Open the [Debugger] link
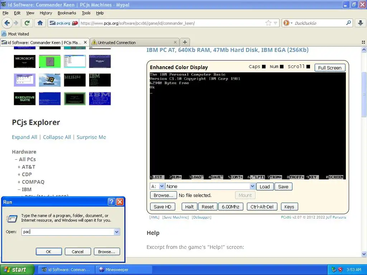This screenshot has height=275, width=367. pyautogui.click(x=201, y=217)
